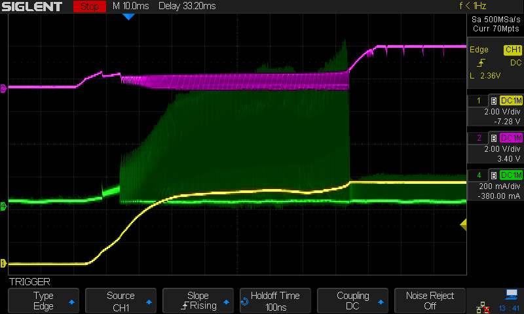Click the yellow DC1M badge for channel 1
The image size is (524, 314).
(511, 101)
